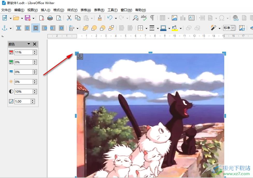Click the image filter wand
This screenshot has height=178, width=253.
click(213, 28)
